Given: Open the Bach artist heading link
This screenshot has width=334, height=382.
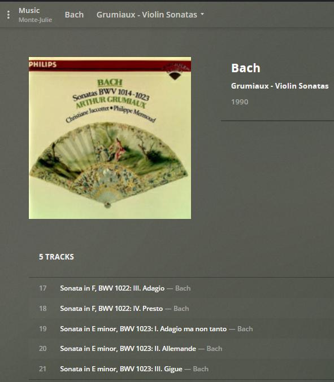Looking at the screenshot, I should [246, 68].
